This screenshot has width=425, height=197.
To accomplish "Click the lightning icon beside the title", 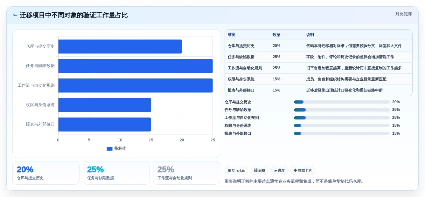I will point(15,15).
